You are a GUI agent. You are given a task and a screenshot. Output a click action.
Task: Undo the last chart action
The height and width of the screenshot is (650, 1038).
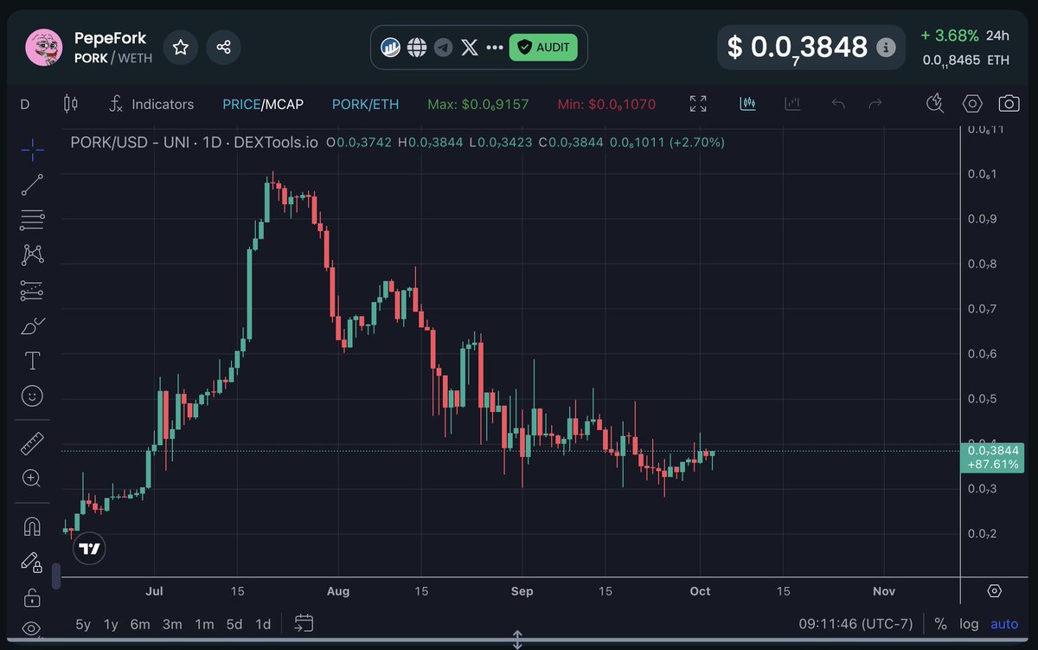click(837, 104)
